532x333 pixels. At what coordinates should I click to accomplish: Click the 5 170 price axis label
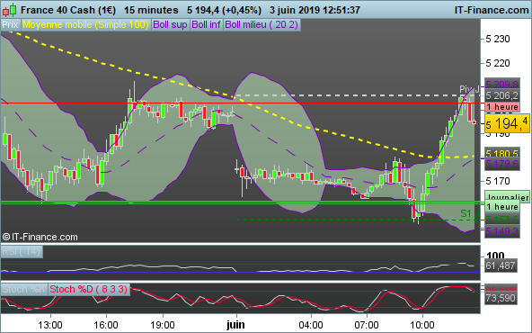pyautogui.click(x=497, y=181)
